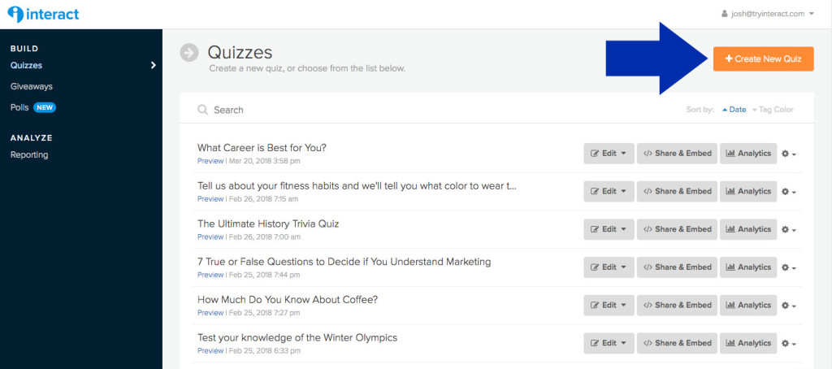
Task: Open gear settings for fitness habits quiz
Action: [789, 192]
